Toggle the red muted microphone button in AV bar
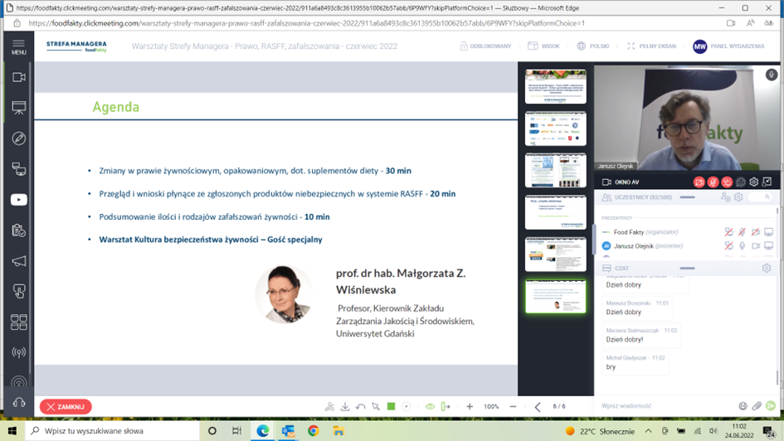The height and width of the screenshot is (441, 784). (713, 182)
